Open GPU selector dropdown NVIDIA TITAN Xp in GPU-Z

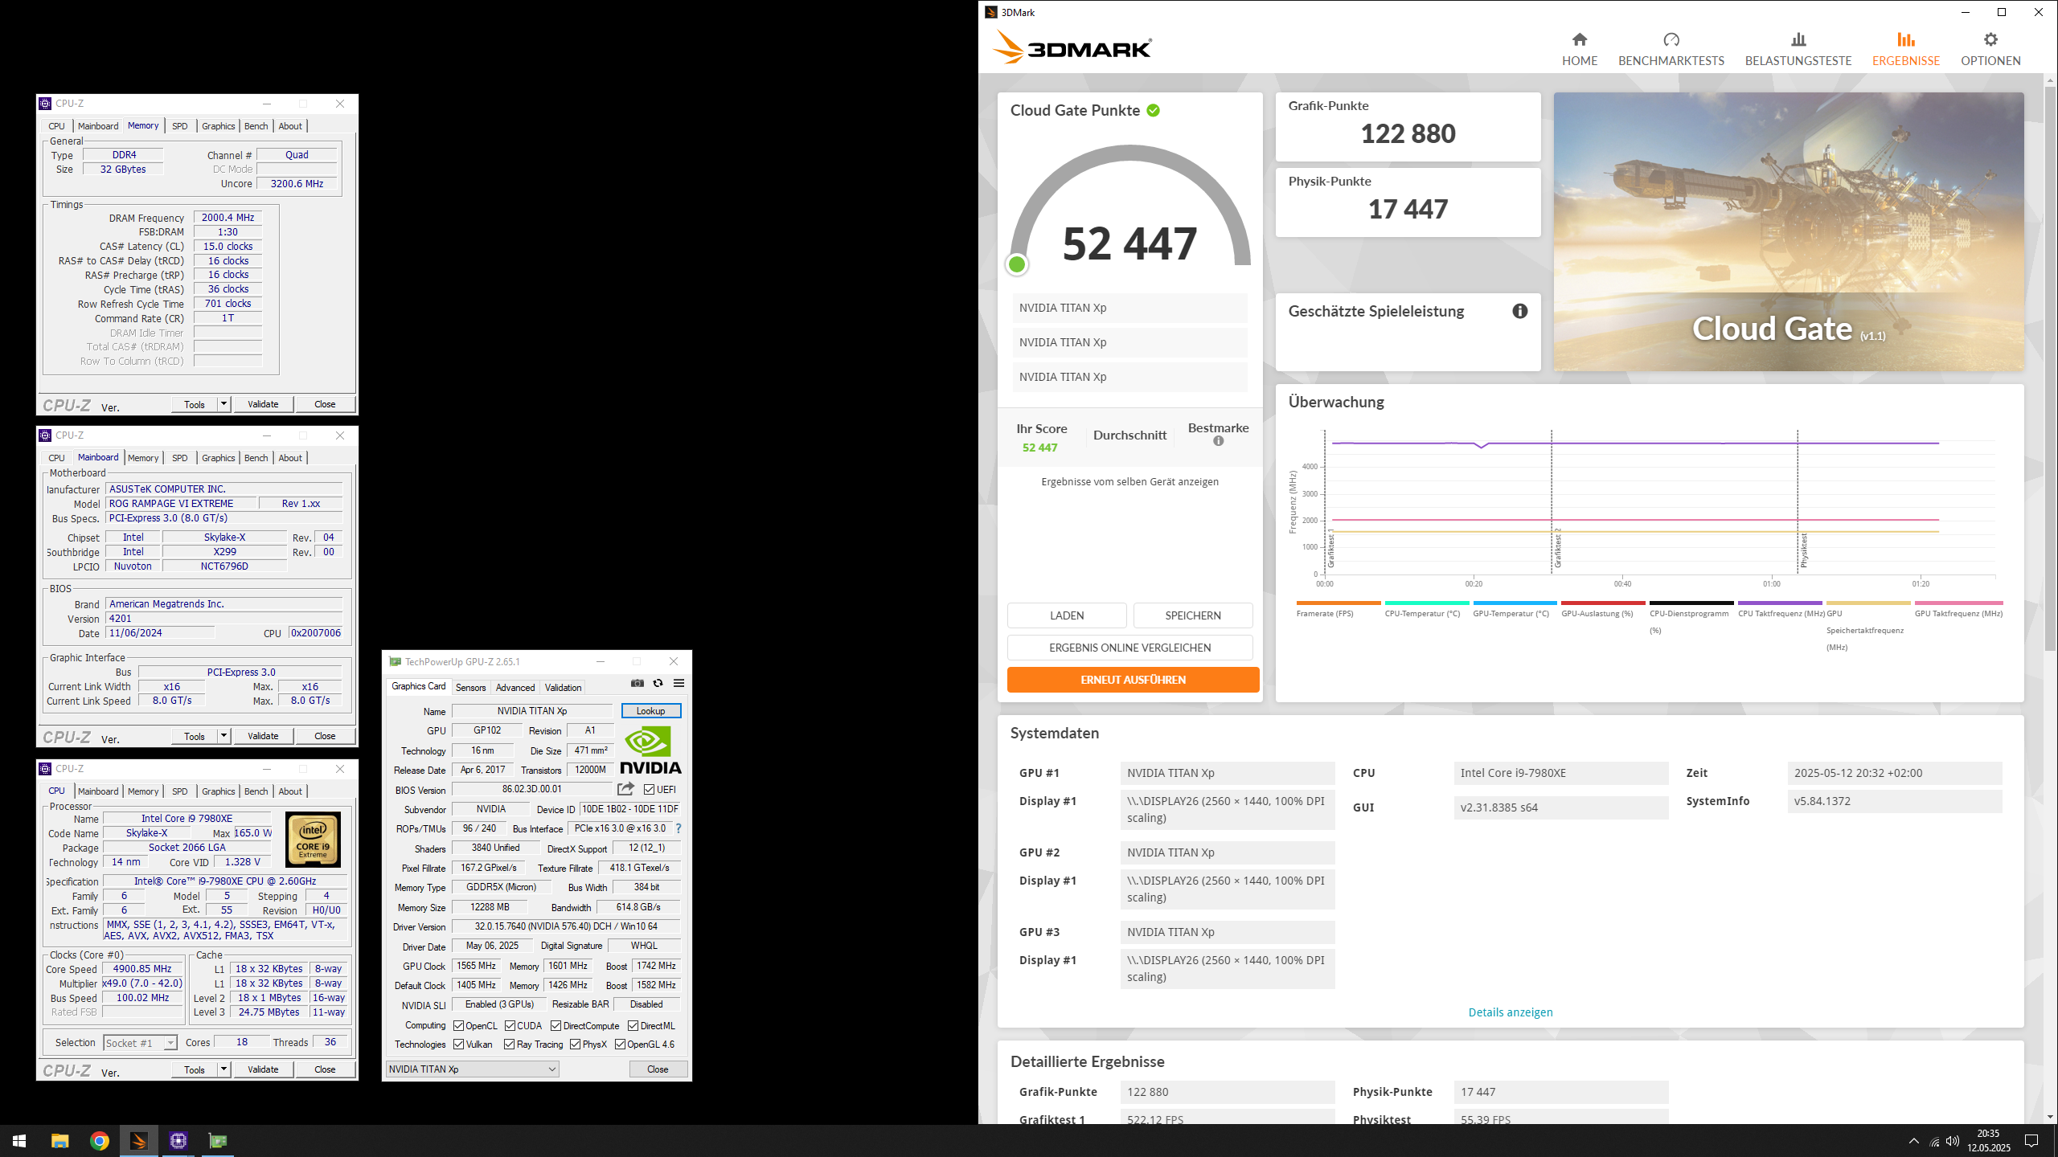point(472,1069)
